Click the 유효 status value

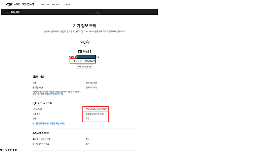coord(87,118)
